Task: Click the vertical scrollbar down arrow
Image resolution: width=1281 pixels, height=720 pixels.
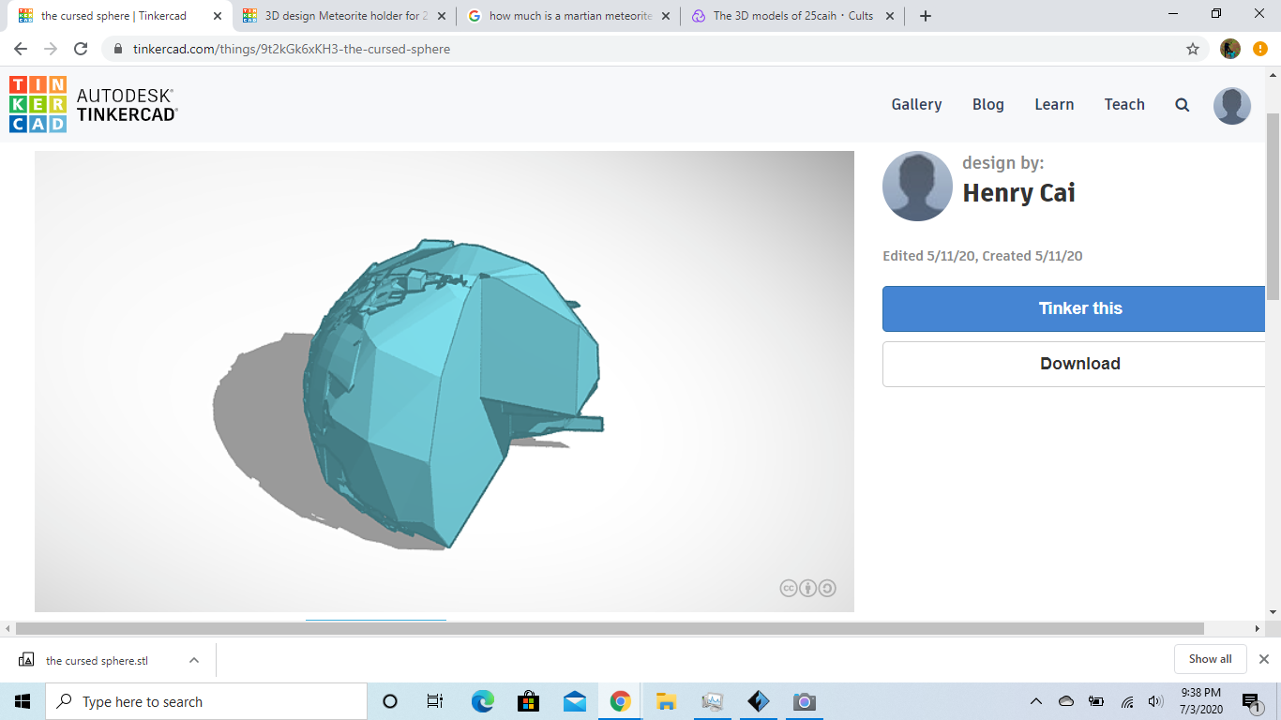Action: [1273, 612]
